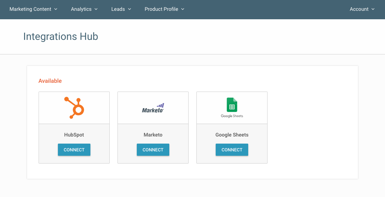Connect the Google Sheets integration
Image resolution: width=385 pixels, height=197 pixels.
232,150
